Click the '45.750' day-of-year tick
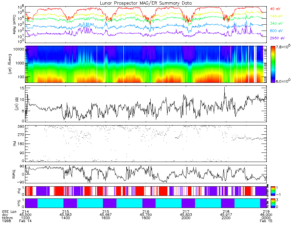 [x=146, y=215]
